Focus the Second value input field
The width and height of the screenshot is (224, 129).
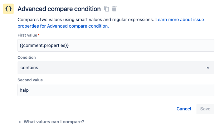[x=116, y=90]
